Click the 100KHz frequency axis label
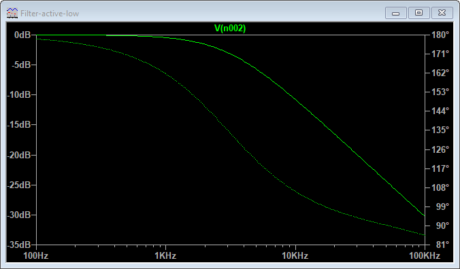The height and width of the screenshot is (269, 460). point(425,256)
